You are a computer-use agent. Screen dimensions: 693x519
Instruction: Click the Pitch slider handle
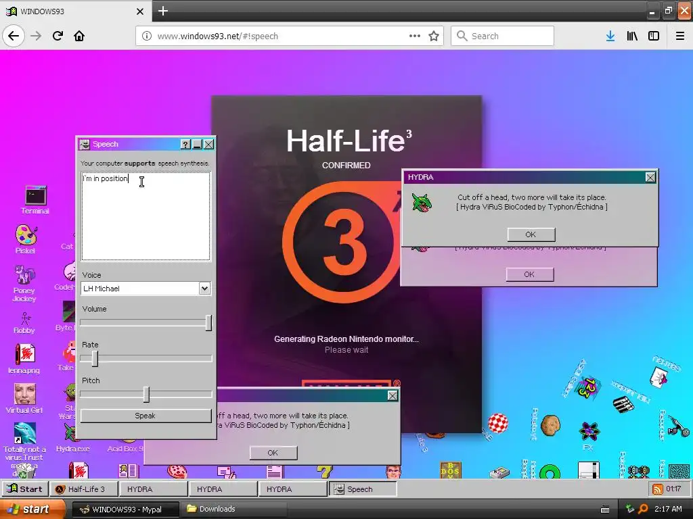[146, 394]
